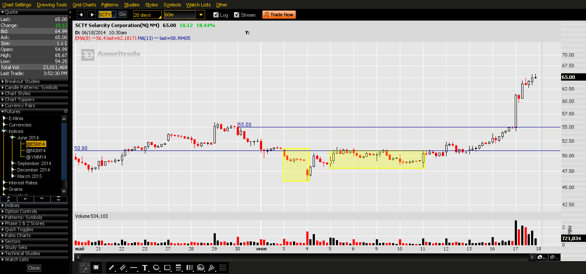This screenshot has width=586, height=274.
Task: Click the Futures panel options circle icon
Action: coord(66,111)
